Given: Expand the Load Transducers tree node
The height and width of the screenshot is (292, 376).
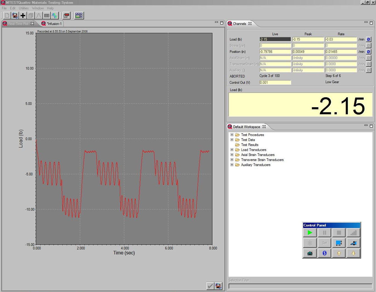Looking at the screenshot, I should 232,150.
